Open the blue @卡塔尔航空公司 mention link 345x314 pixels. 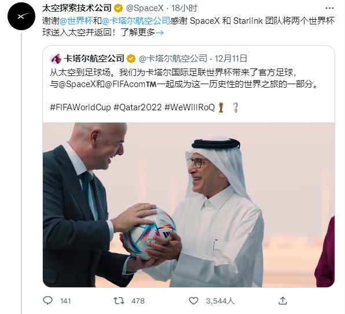coord(136,21)
